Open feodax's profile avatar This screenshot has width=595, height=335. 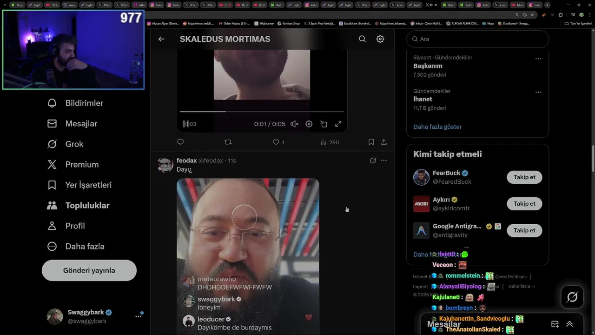tap(165, 165)
